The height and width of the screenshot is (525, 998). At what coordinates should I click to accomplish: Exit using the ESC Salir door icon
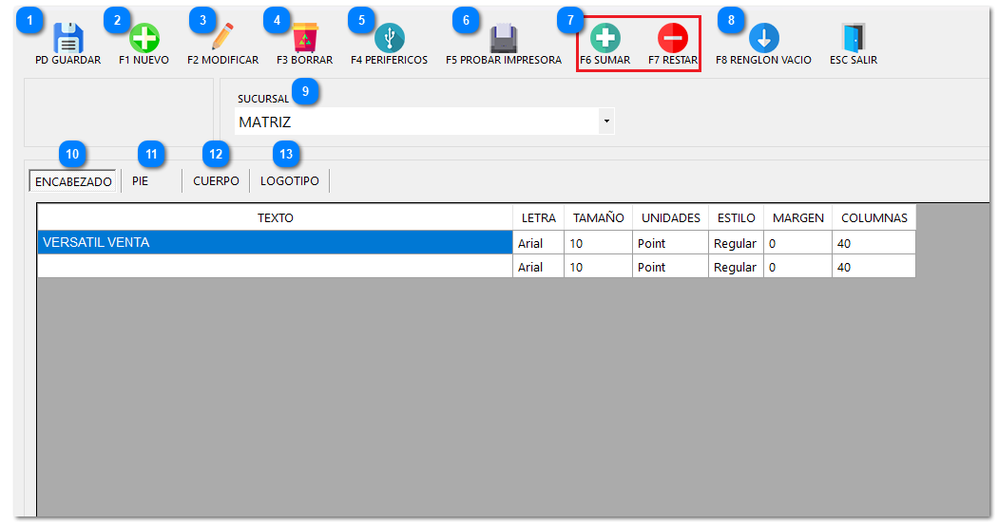tap(853, 39)
